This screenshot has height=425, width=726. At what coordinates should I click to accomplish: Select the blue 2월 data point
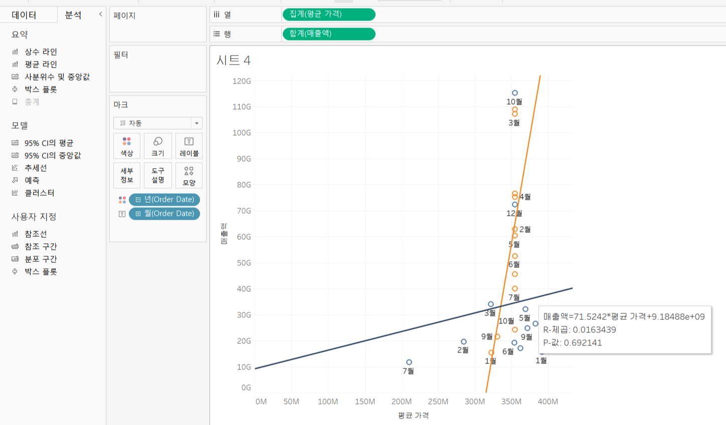464,342
